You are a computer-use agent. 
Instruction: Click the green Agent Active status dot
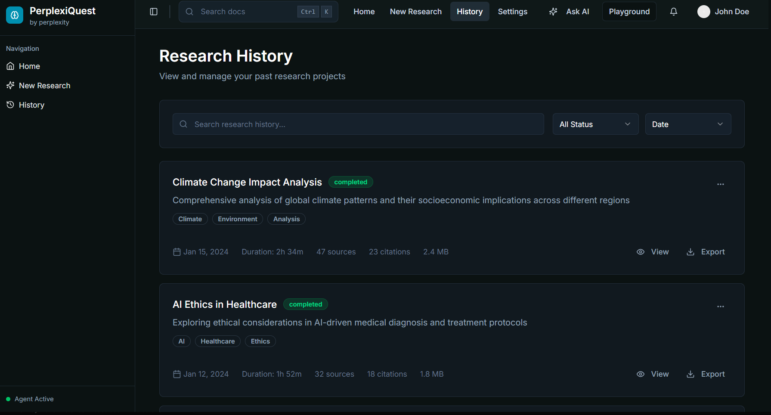8,399
